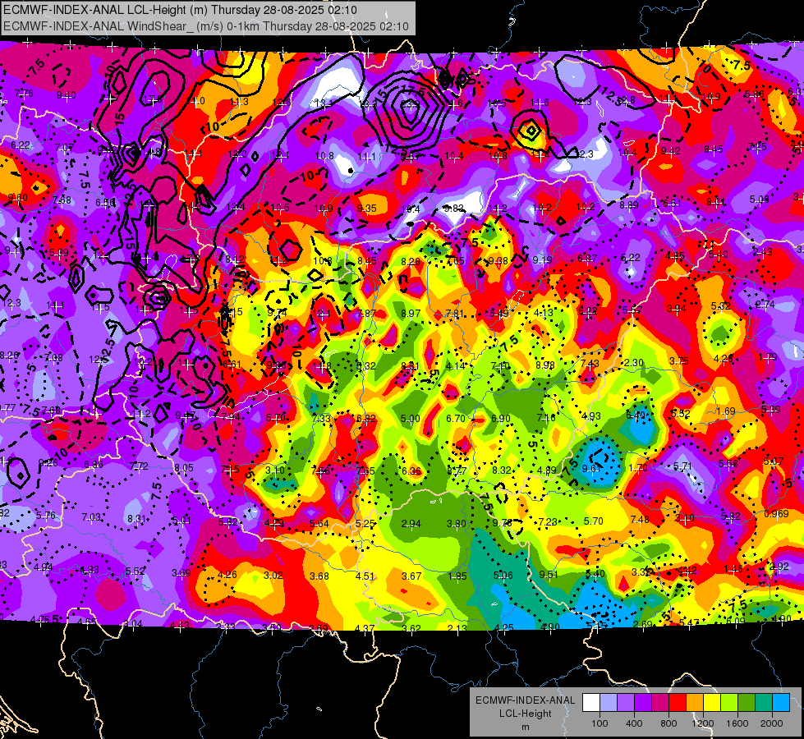Screen dimensions: 804x739
Task: Click the map value 2.92
Action: [x=779, y=567]
